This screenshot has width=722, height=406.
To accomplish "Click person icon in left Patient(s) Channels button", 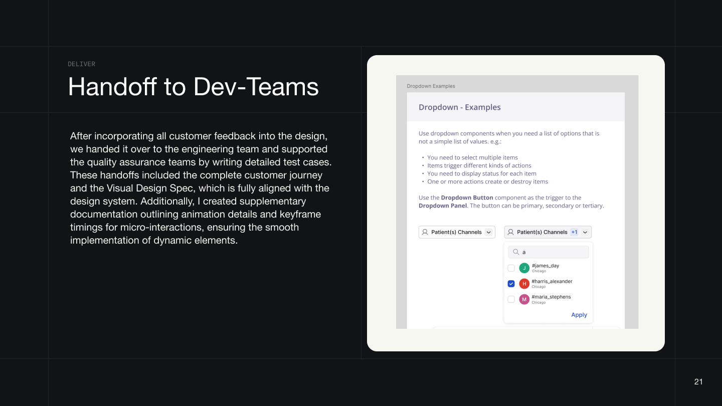I will point(425,232).
